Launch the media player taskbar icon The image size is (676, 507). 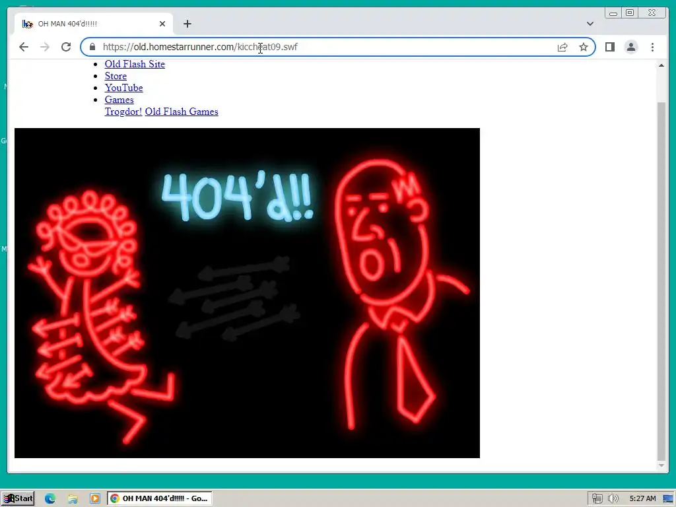pos(95,498)
